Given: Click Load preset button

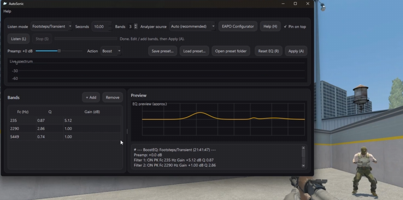Looking at the screenshot, I should click(194, 51).
